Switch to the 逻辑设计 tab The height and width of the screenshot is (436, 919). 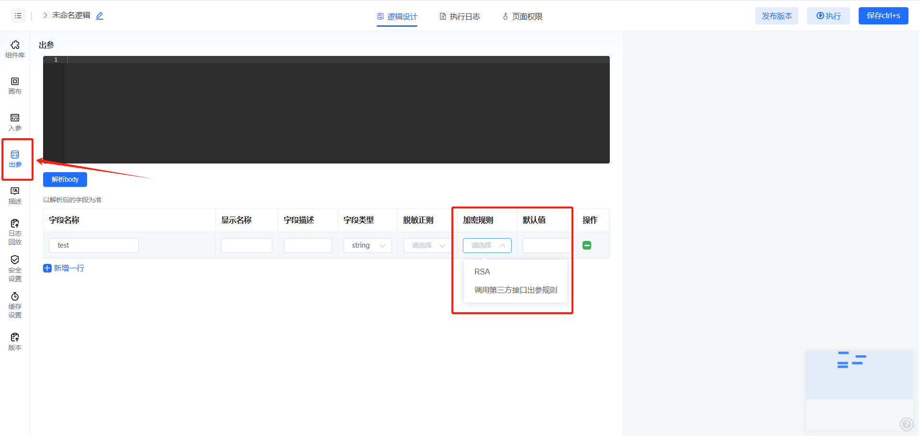click(x=397, y=17)
